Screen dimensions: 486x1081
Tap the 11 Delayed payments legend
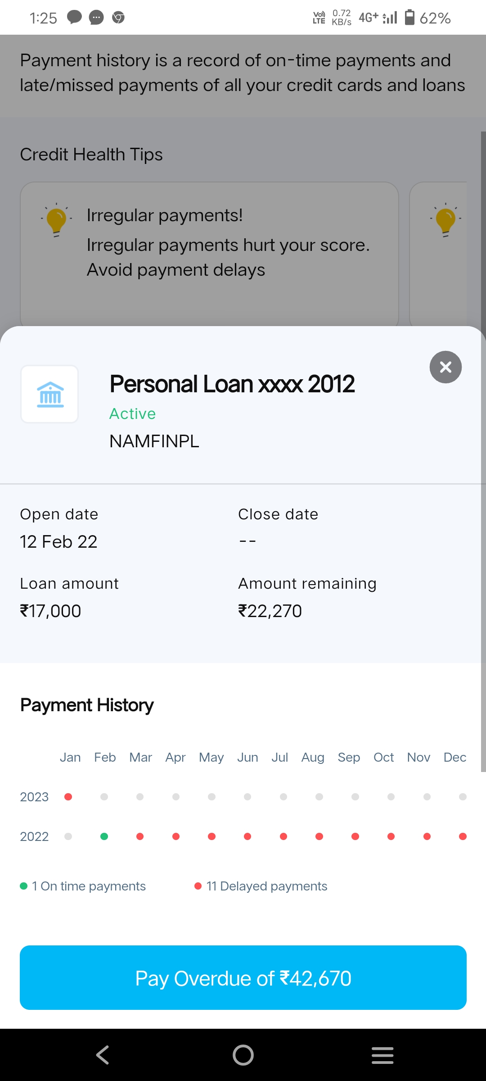261,886
